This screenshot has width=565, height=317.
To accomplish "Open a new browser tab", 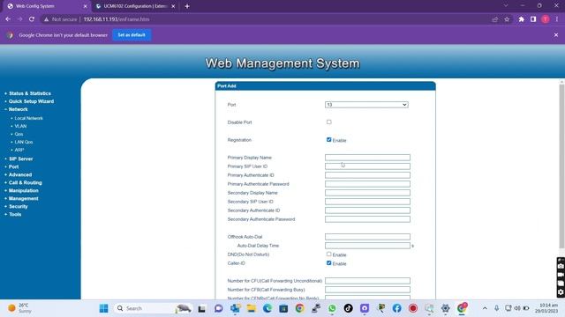I will [187, 6].
